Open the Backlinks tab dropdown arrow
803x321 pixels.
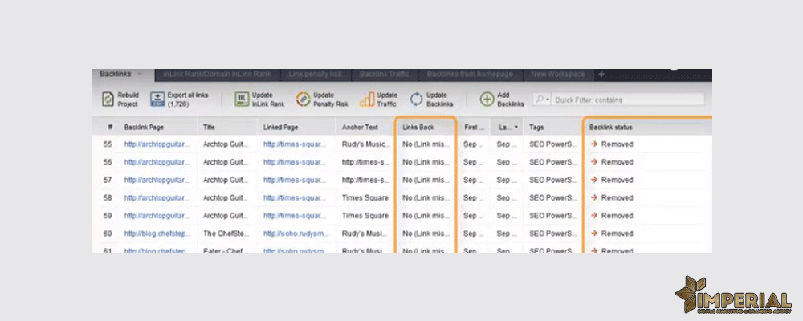pos(140,75)
